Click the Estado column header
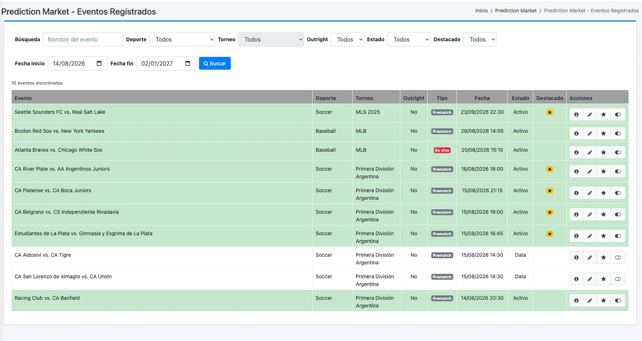This screenshot has width=642, height=341. 520,98
